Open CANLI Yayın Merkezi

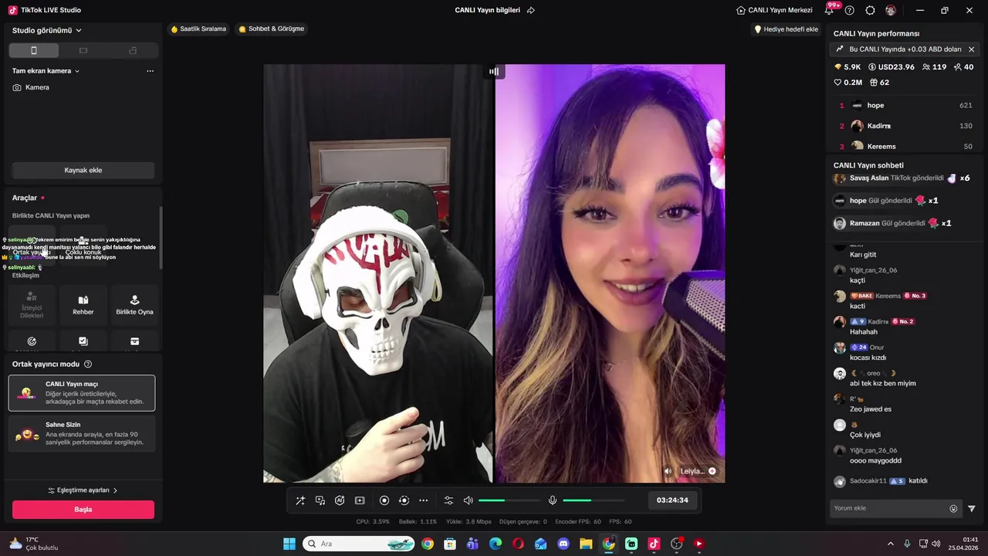point(774,10)
